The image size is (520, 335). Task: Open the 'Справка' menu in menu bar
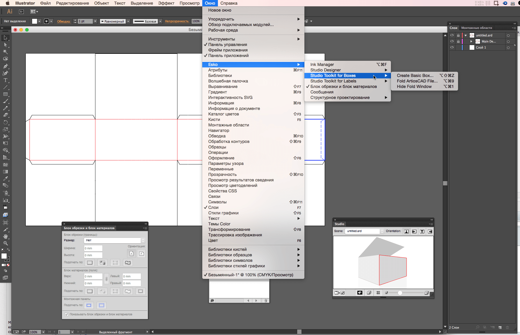coord(229,3)
